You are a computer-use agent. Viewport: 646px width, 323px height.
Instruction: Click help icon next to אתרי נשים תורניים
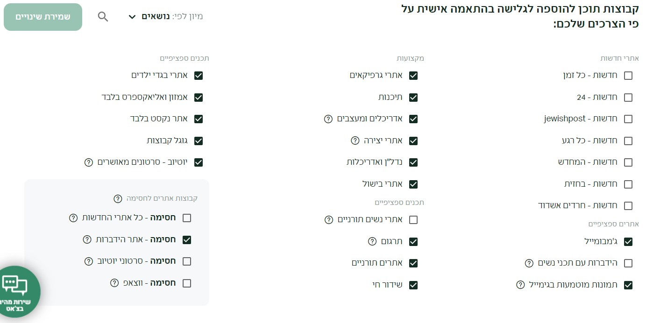329,220
